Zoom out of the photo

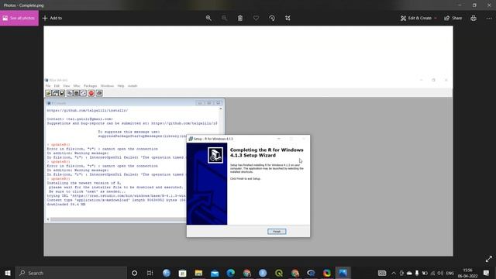(224, 18)
